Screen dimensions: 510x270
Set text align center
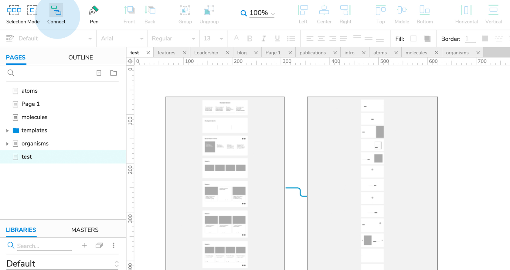pos(321,39)
